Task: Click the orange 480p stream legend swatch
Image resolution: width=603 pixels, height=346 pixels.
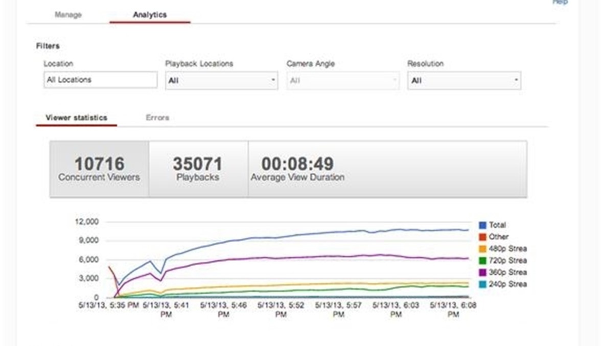Action: tap(482, 249)
